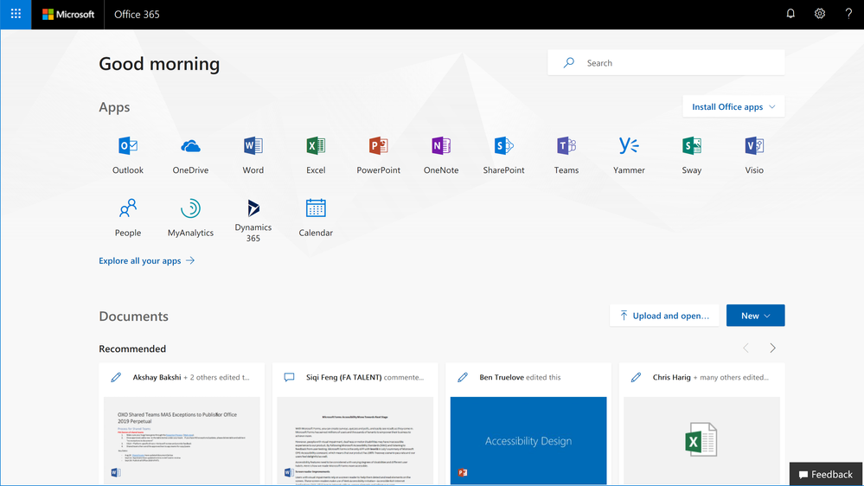Launch the Visio app

(x=754, y=155)
